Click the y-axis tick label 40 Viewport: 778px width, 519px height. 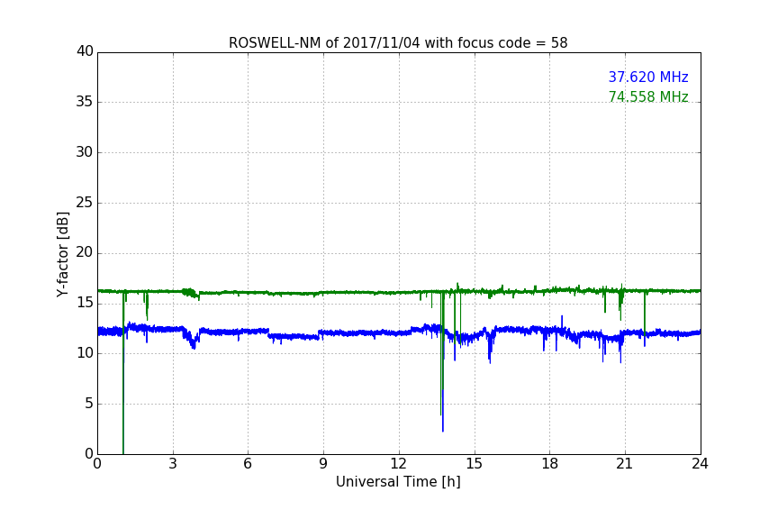pos(85,51)
